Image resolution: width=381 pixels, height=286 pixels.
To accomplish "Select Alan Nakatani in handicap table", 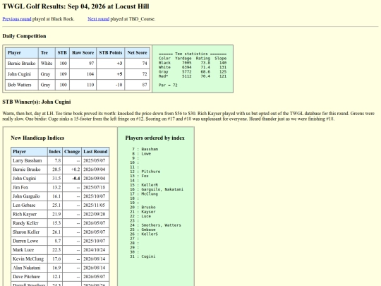I will (27, 268).
